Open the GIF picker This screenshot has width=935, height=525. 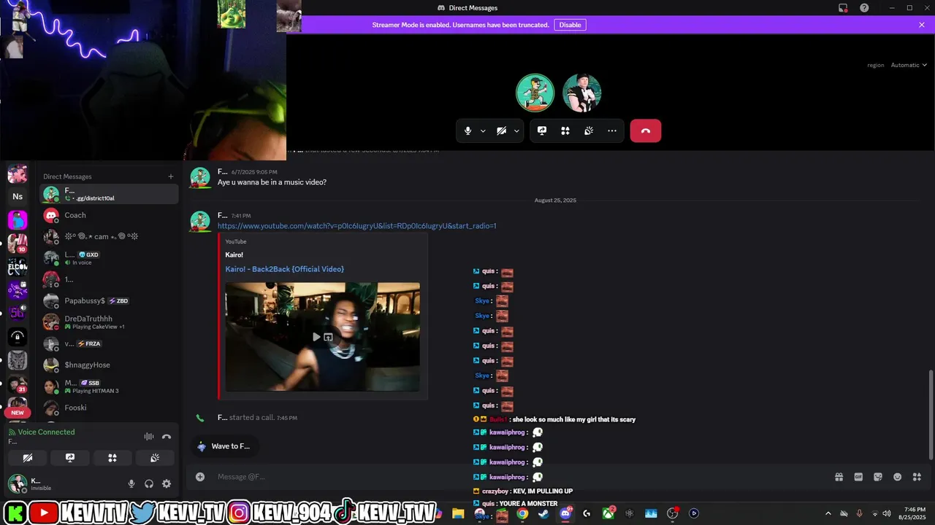pos(858,477)
